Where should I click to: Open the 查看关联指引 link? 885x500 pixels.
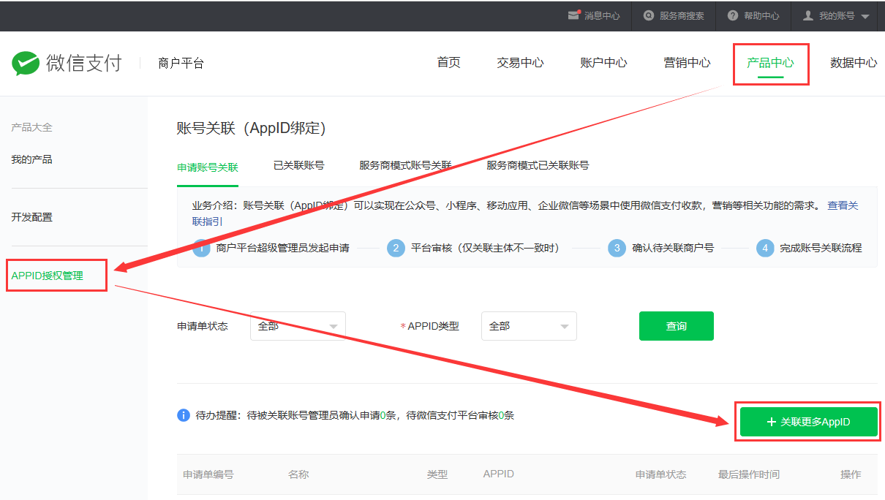pos(843,206)
